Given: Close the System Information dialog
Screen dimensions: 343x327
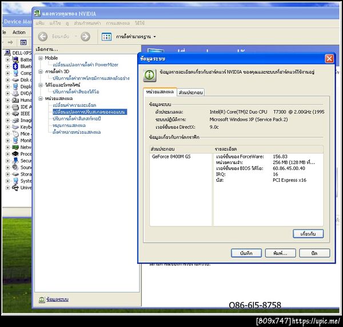Looking at the screenshot, I should coord(329,59).
